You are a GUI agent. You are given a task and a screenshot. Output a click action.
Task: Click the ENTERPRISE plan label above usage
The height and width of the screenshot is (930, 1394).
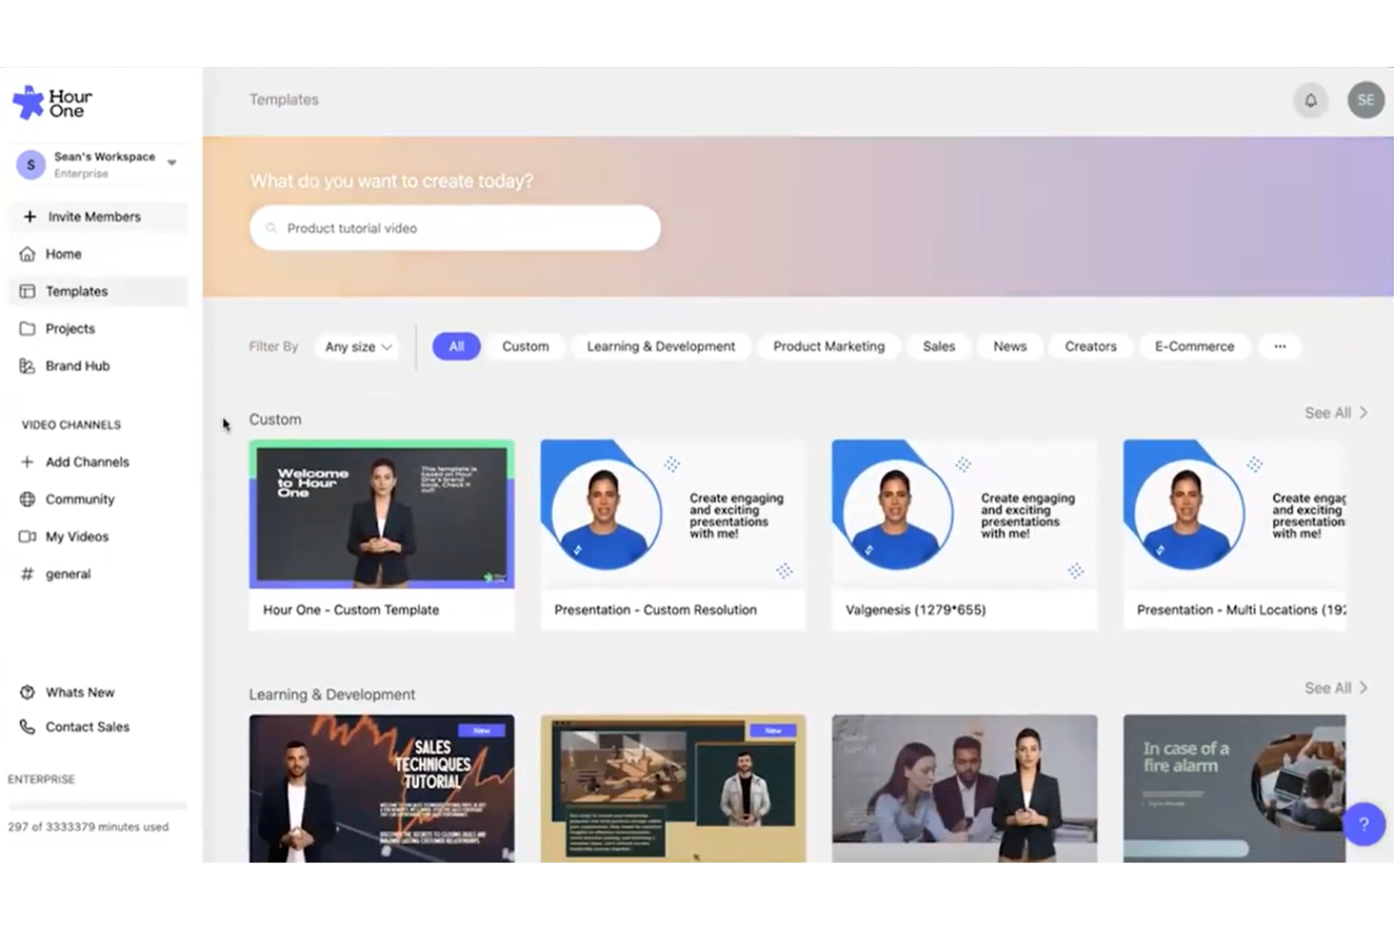(41, 779)
